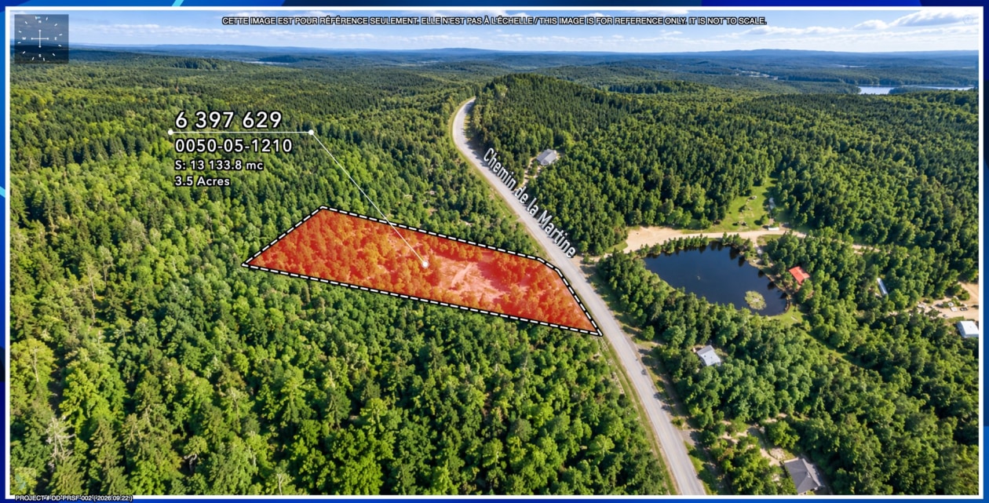Click the 3.5 Acres label
The height and width of the screenshot is (503, 989).
tap(203, 180)
